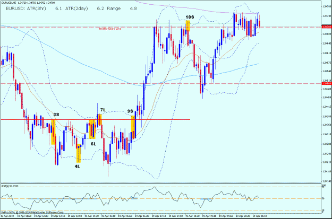This screenshot has height=219, width=332.
Task: Click the 10S trade label
Action: [x=190, y=17]
